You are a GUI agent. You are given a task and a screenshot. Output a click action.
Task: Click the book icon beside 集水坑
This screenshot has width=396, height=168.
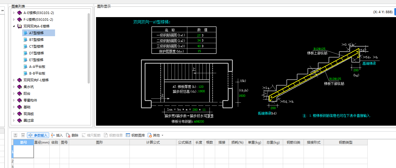[19, 87]
